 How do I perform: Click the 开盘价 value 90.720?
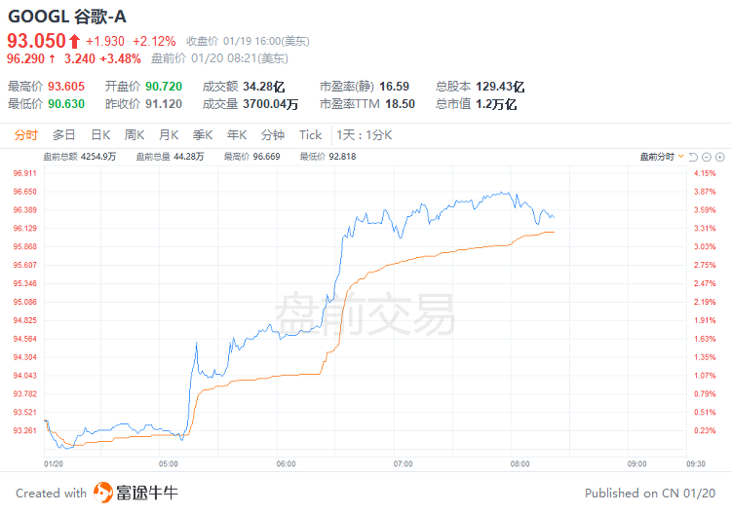point(164,87)
